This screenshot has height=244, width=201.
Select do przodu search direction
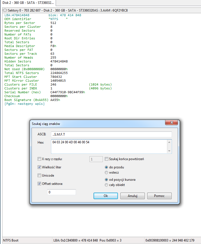pos(106,167)
